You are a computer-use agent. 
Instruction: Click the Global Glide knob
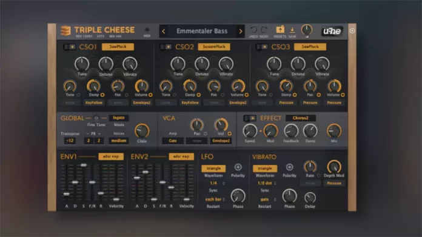point(142,131)
